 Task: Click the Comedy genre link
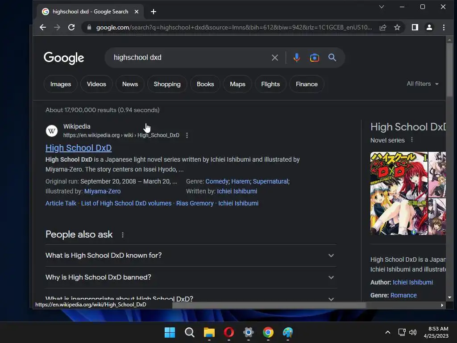tap(217, 181)
